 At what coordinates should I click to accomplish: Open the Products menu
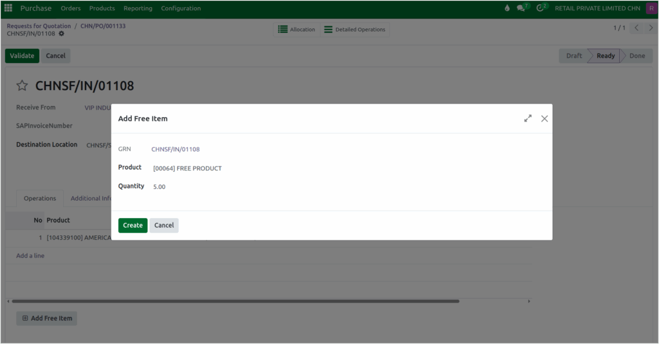(102, 8)
